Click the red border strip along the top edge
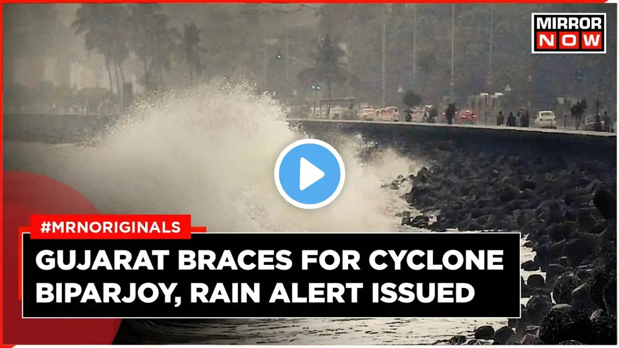The width and height of the screenshot is (619, 348). coord(309,1)
